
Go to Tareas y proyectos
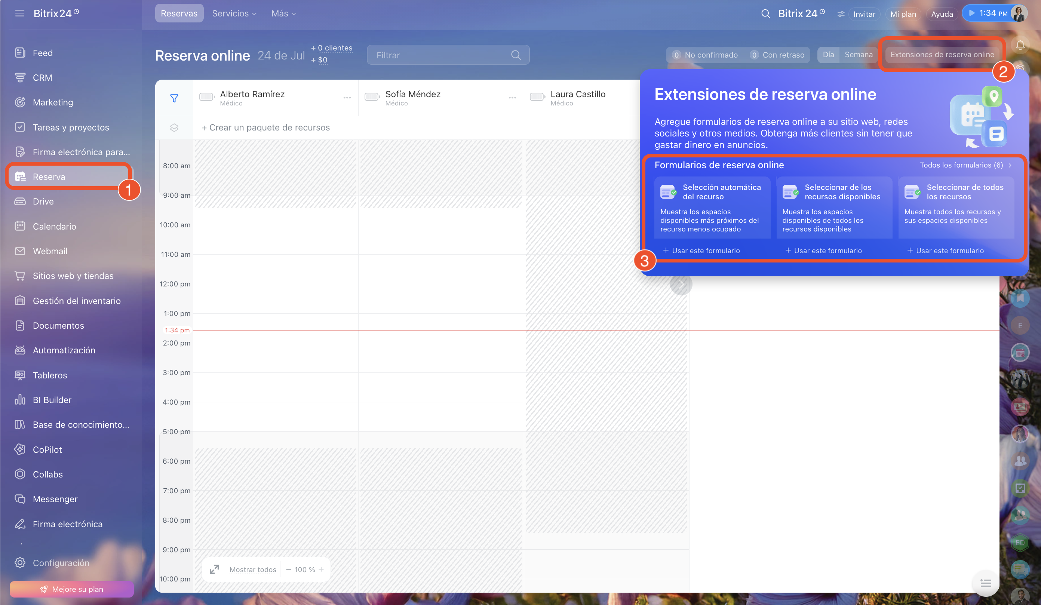click(71, 127)
